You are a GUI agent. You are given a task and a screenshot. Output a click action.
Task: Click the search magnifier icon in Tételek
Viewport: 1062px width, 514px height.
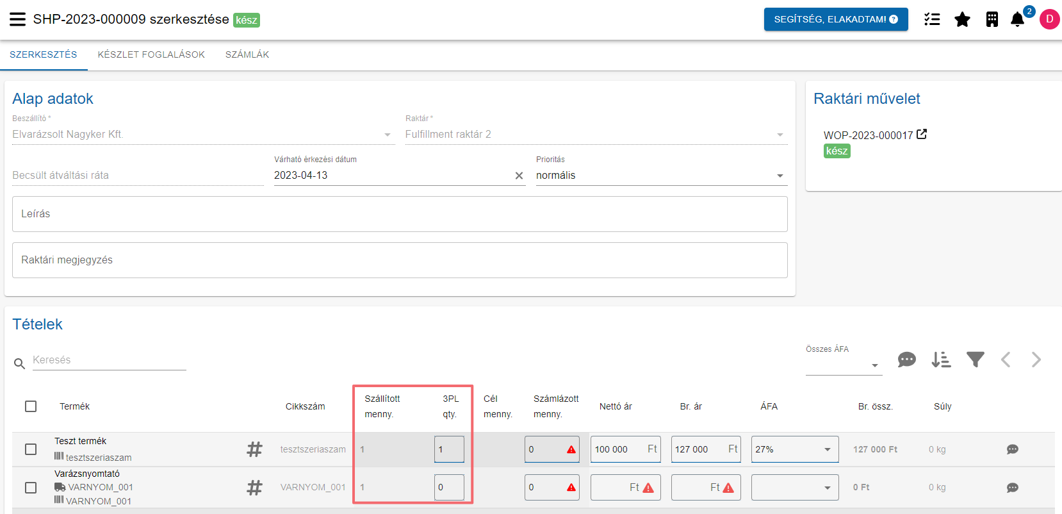click(20, 363)
